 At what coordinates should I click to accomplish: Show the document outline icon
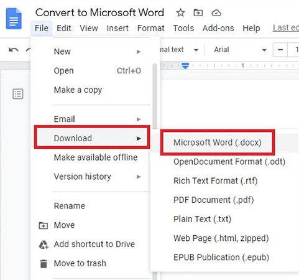pos(18,94)
